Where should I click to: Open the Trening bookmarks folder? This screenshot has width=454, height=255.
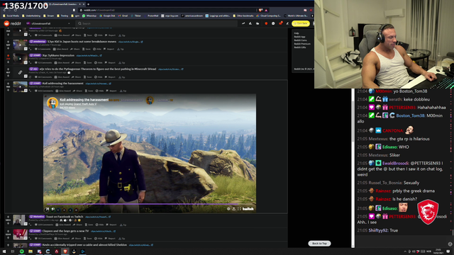(62, 16)
